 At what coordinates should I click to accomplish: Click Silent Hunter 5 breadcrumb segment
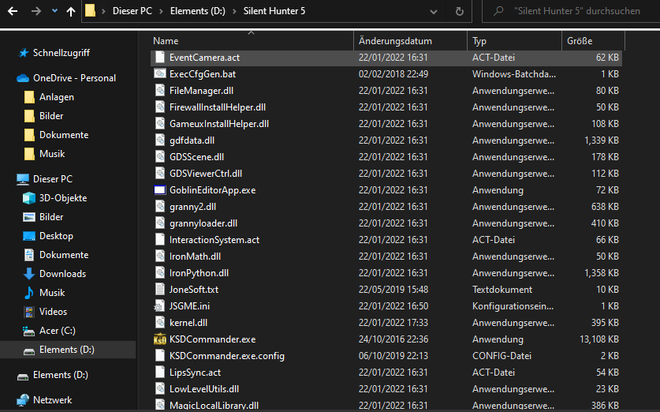(x=274, y=11)
